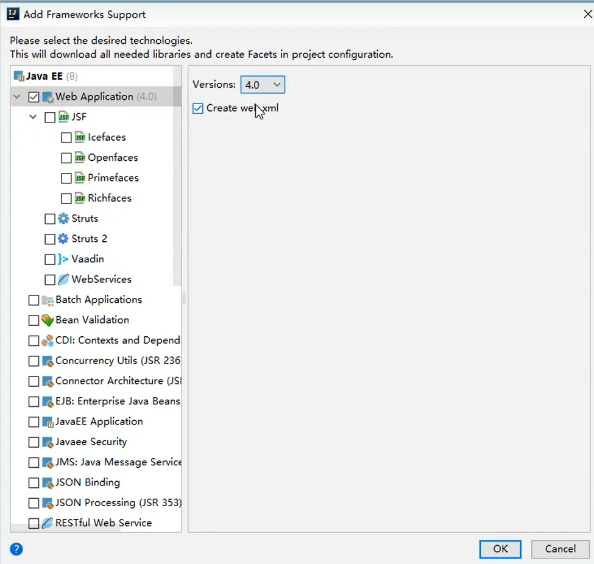This screenshot has width=594, height=564.
Task: Click the JSON Processing icon
Action: (x=48, y=503)
